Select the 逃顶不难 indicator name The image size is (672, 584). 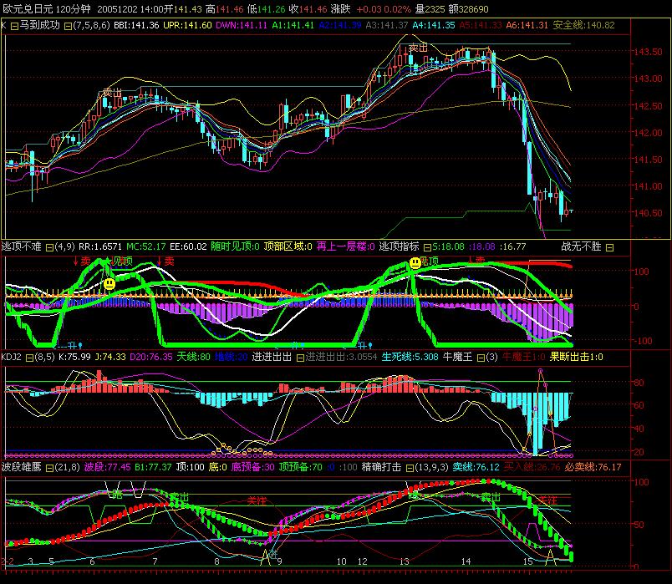pyautogui.click(x=21, y=246)
